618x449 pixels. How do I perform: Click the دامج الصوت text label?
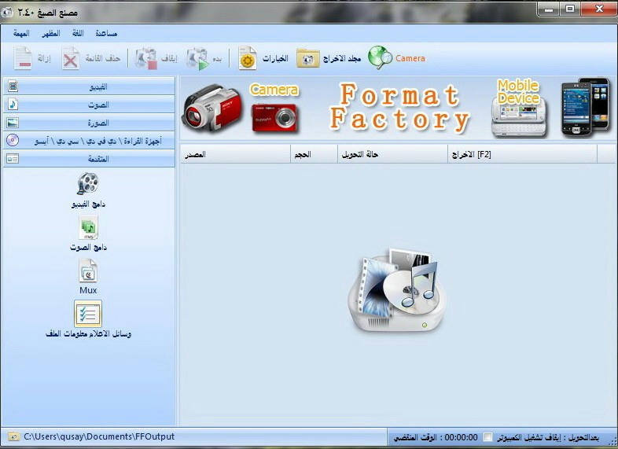[x=88, y=248]
